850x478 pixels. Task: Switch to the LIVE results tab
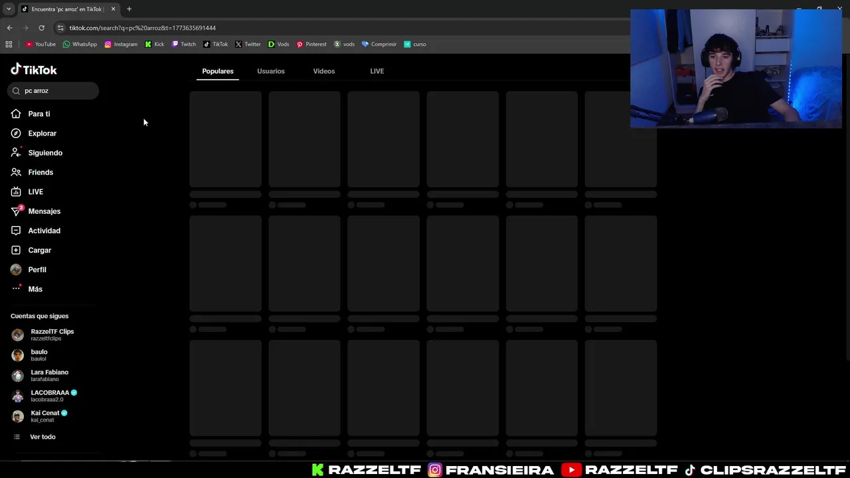[377, 71]
